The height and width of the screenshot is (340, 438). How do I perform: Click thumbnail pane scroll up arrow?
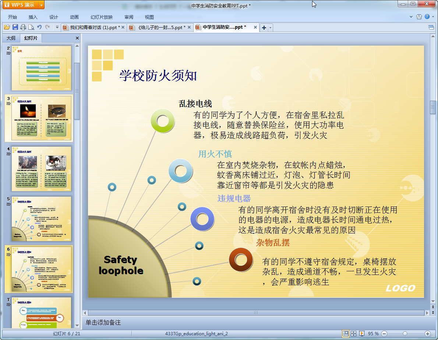tap(77, 46)
